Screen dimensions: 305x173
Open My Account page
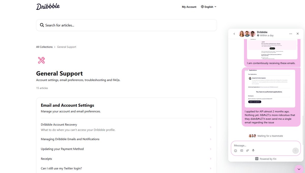pos(189,7)
